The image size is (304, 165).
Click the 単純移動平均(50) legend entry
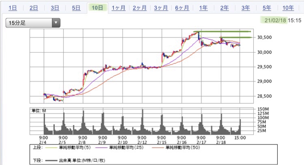point(183,148)
